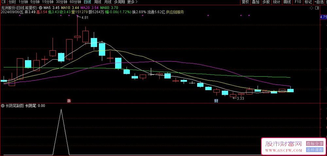Click the diamond marker icon above chart
Screen dimensions: 327x156
tap(311, 8)
